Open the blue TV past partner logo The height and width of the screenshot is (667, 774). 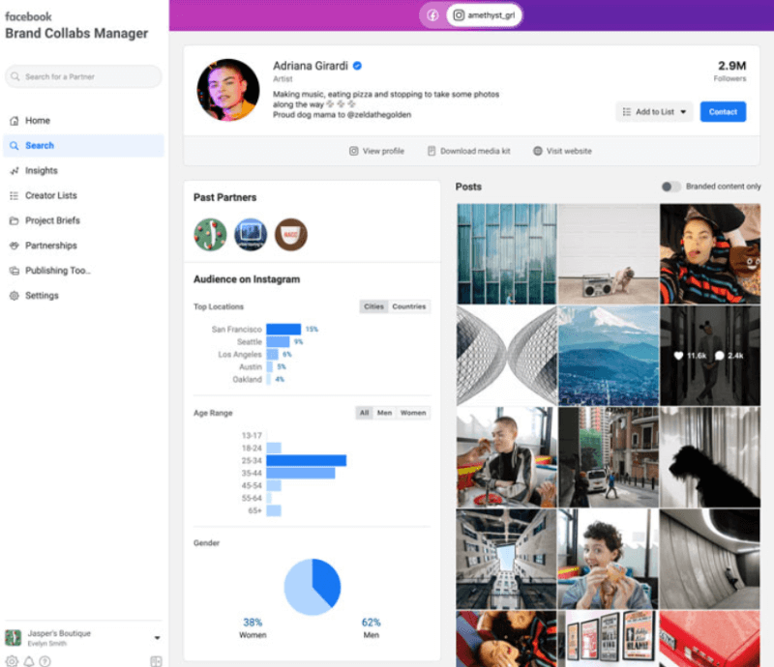(251, 235)
